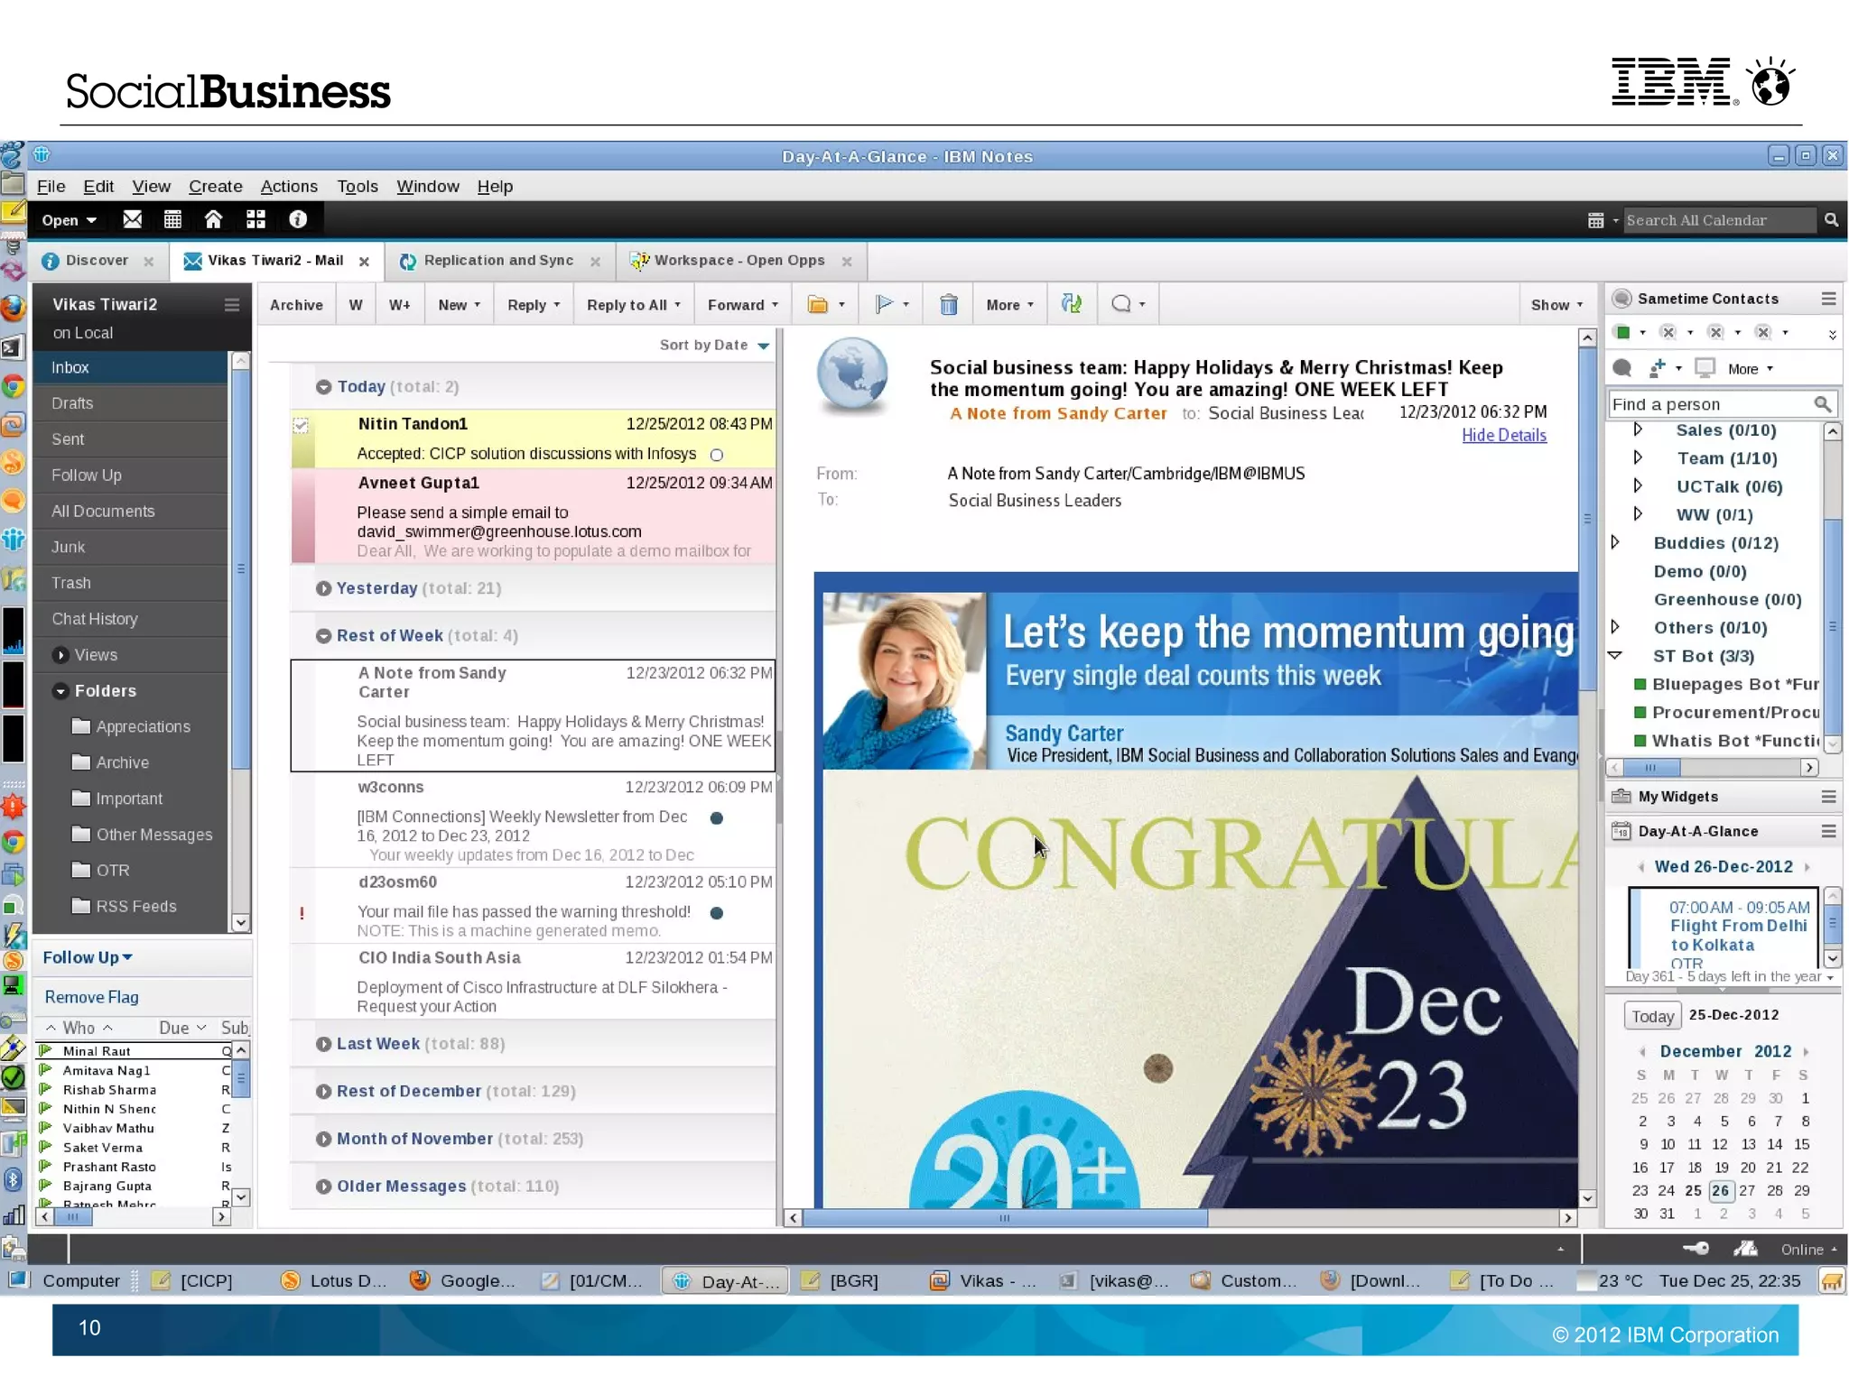Toggle the checkbox beside Nitin Tandon1 message
Viewport: 1849px width, 1385px height.
[x=301, y=425]
